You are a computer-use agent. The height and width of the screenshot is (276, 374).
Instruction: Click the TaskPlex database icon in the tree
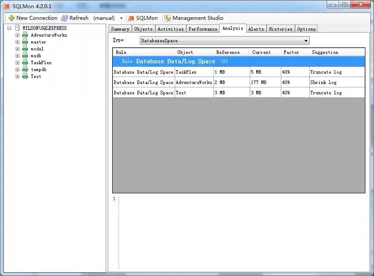(x=25, y=62)
